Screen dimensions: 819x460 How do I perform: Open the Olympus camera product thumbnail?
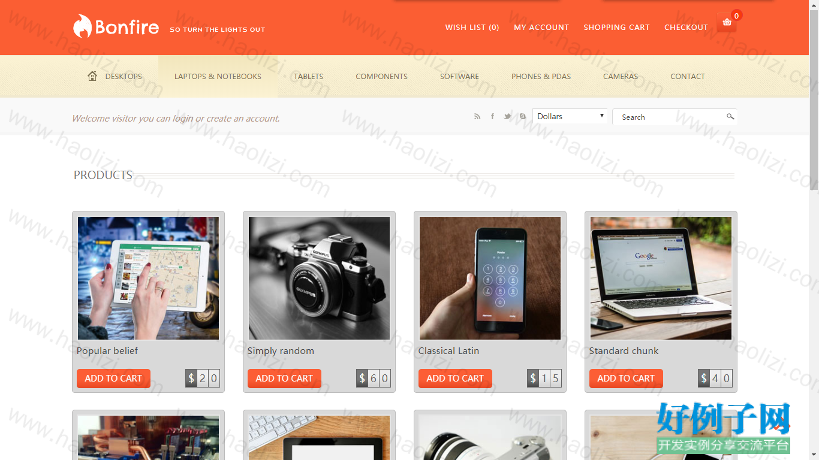pyautogui.click(x=319, y=278)
